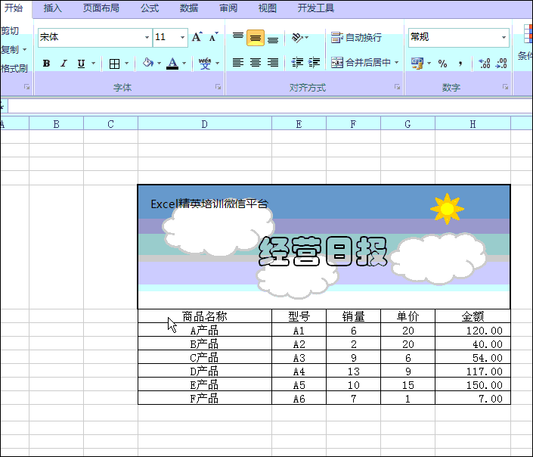Viewport: 533px width, 457px height.
Task: Switch to 公式 tab
Action: tap(150, 8)
